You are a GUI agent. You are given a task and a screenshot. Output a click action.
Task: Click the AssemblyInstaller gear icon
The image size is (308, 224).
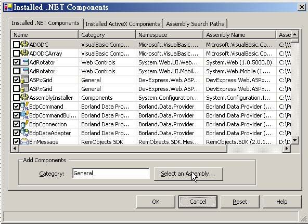point(24,97)
